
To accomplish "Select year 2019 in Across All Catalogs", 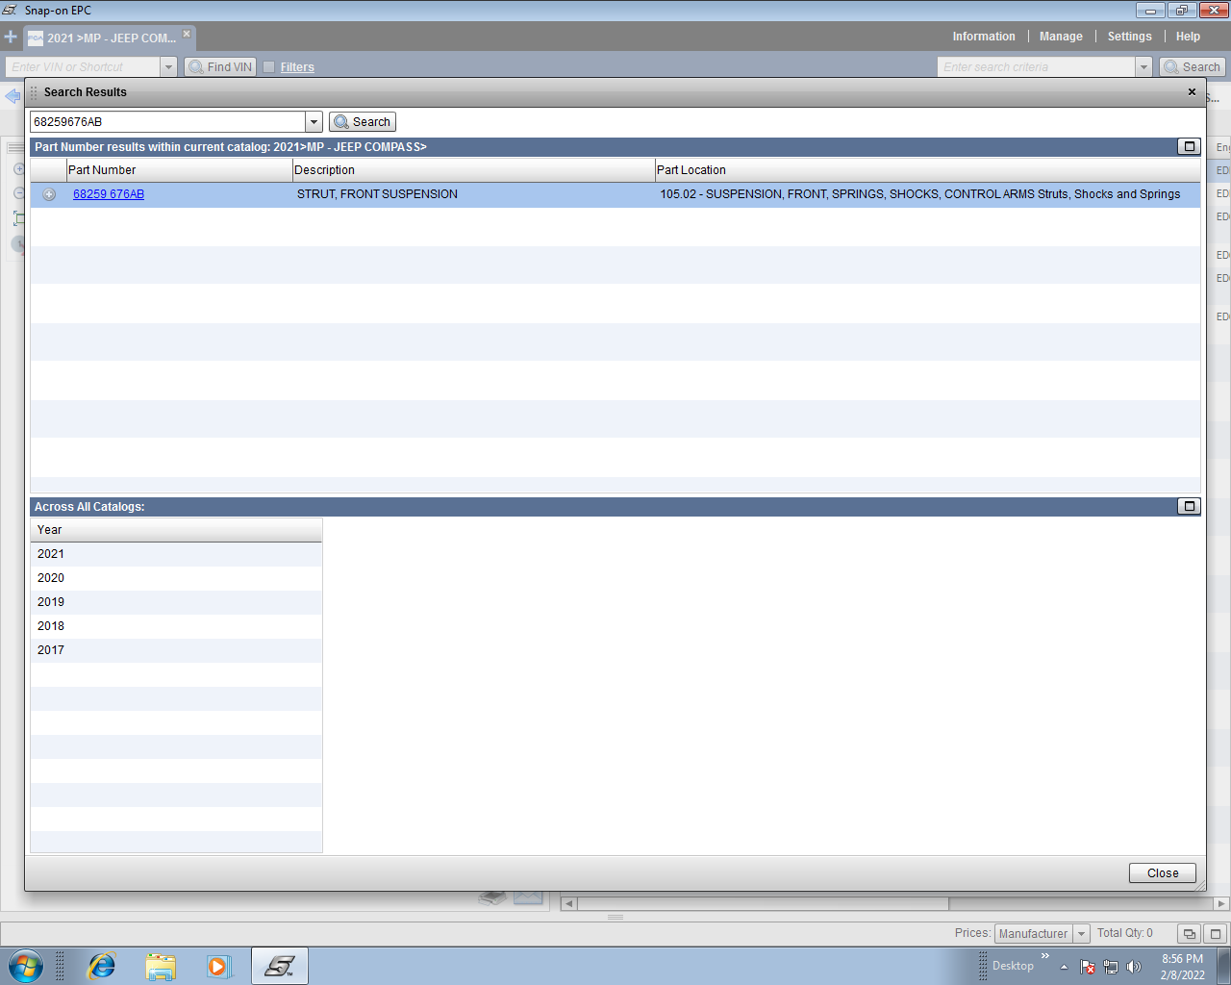I will [176, 602].
